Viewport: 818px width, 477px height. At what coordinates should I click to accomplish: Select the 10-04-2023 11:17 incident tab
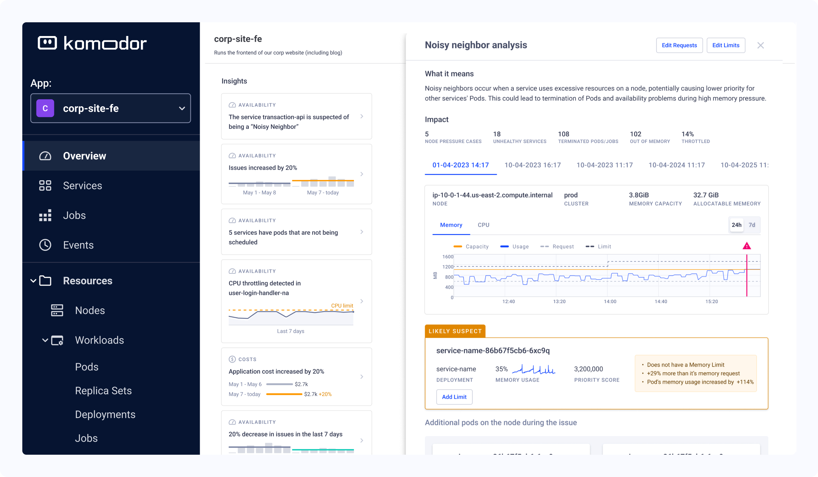pos(605,165)
